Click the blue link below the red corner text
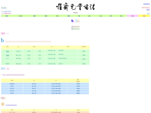This screenshot has width=151, height=113. [x=148, y=9]
